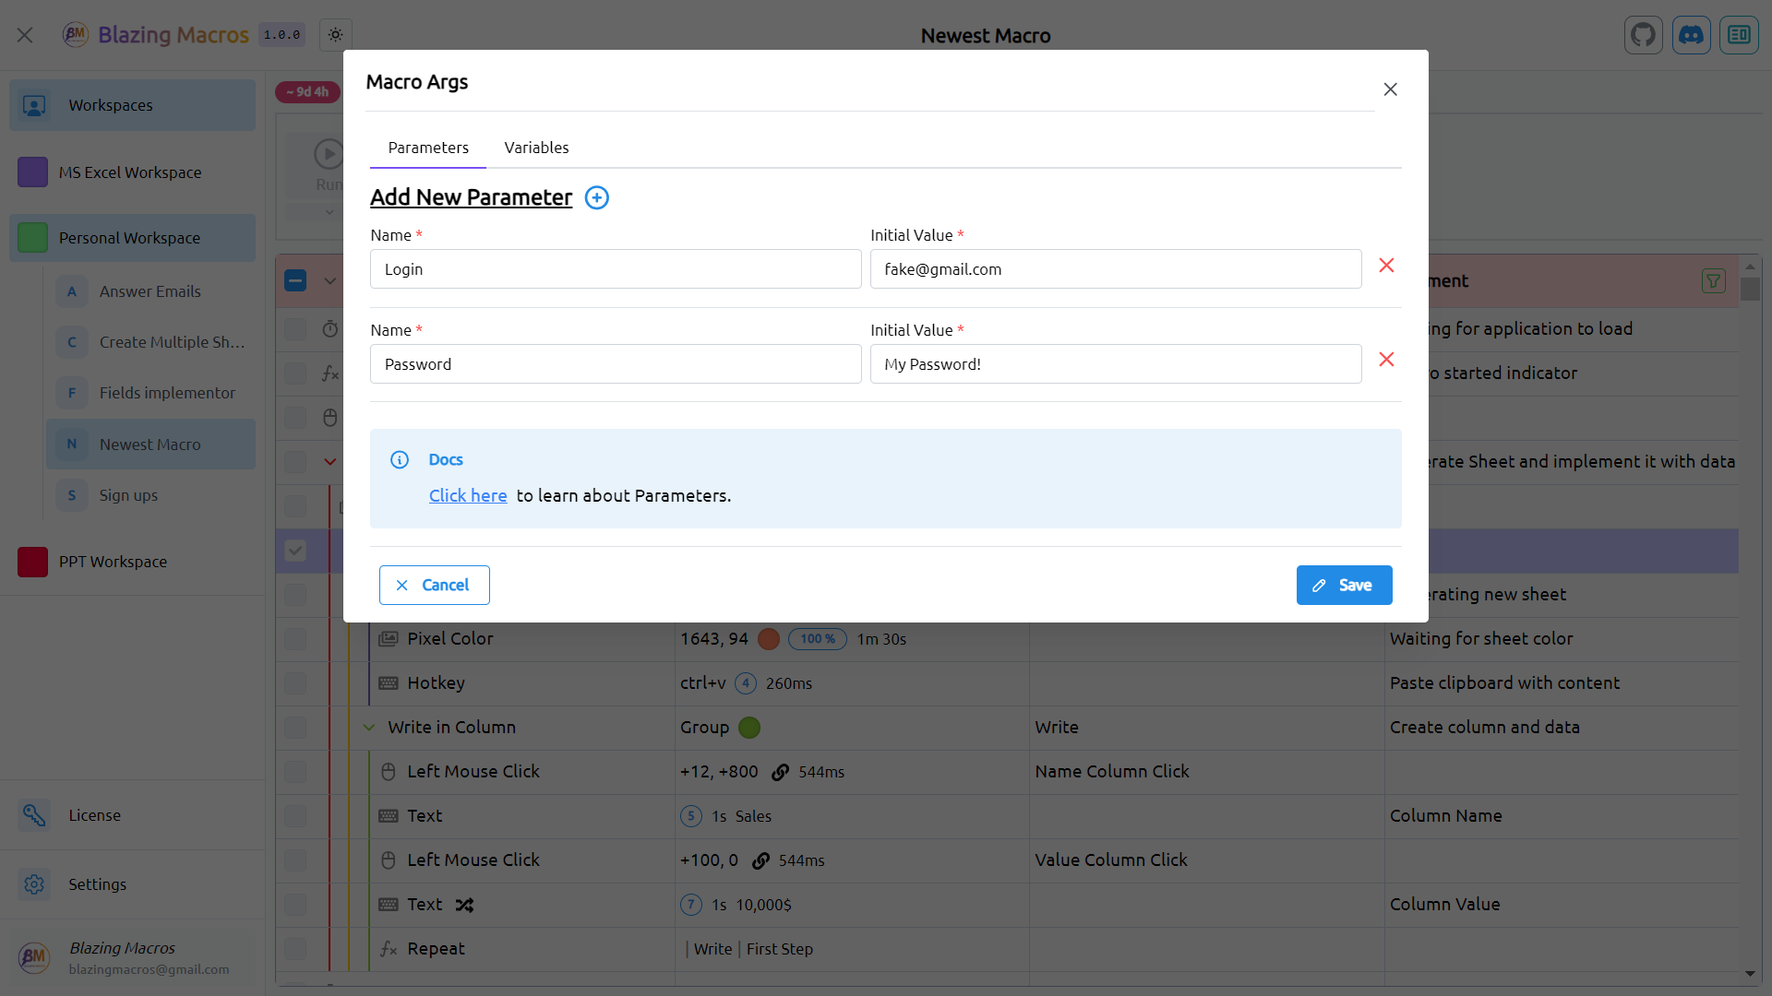
Task: Toggle the light/dark theme icon
Action: (336, 35)
